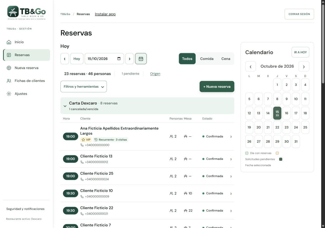Screen dimensions: 325x228
Task: Open date picker calendar icon in field
Action: 119,59
